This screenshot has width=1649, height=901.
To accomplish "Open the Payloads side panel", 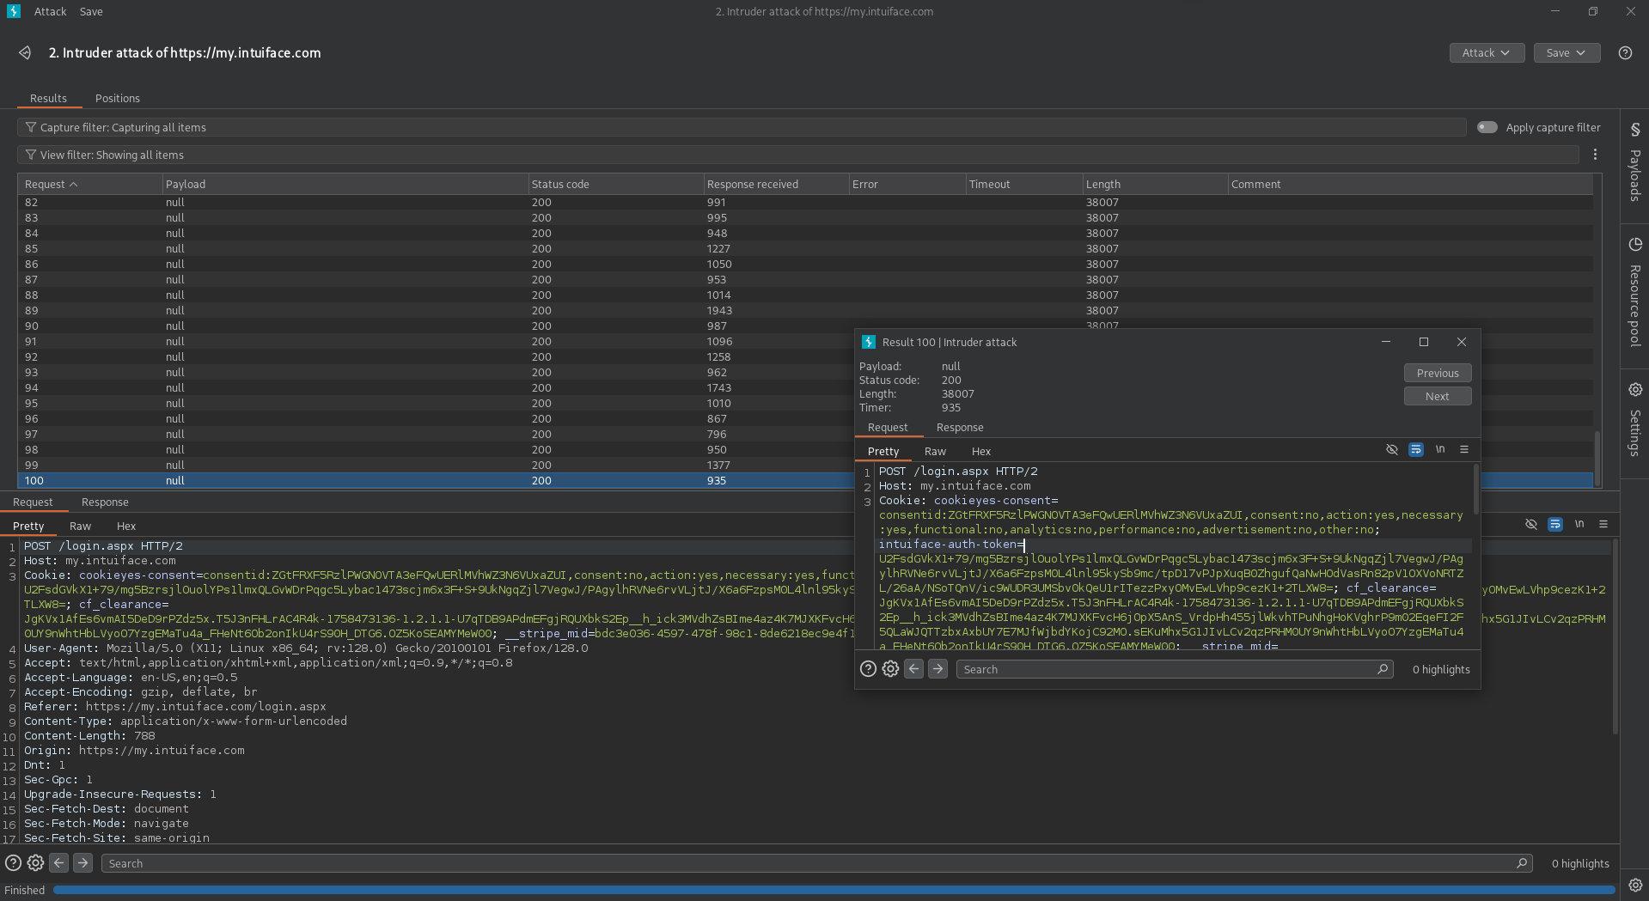I will coord(1634,163).
